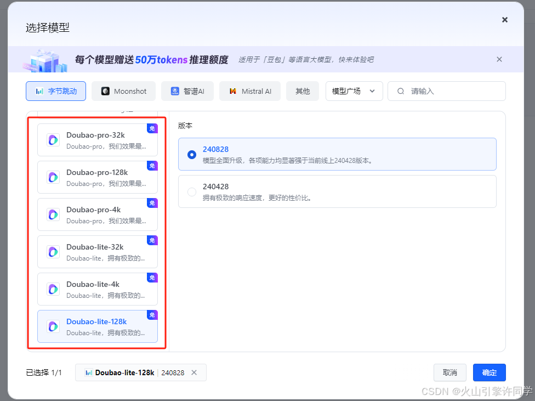Select the Doubao-pro-32k model card
Image resolution: width=535 pixels, height=401 pixels.
[x=98, y=140]
